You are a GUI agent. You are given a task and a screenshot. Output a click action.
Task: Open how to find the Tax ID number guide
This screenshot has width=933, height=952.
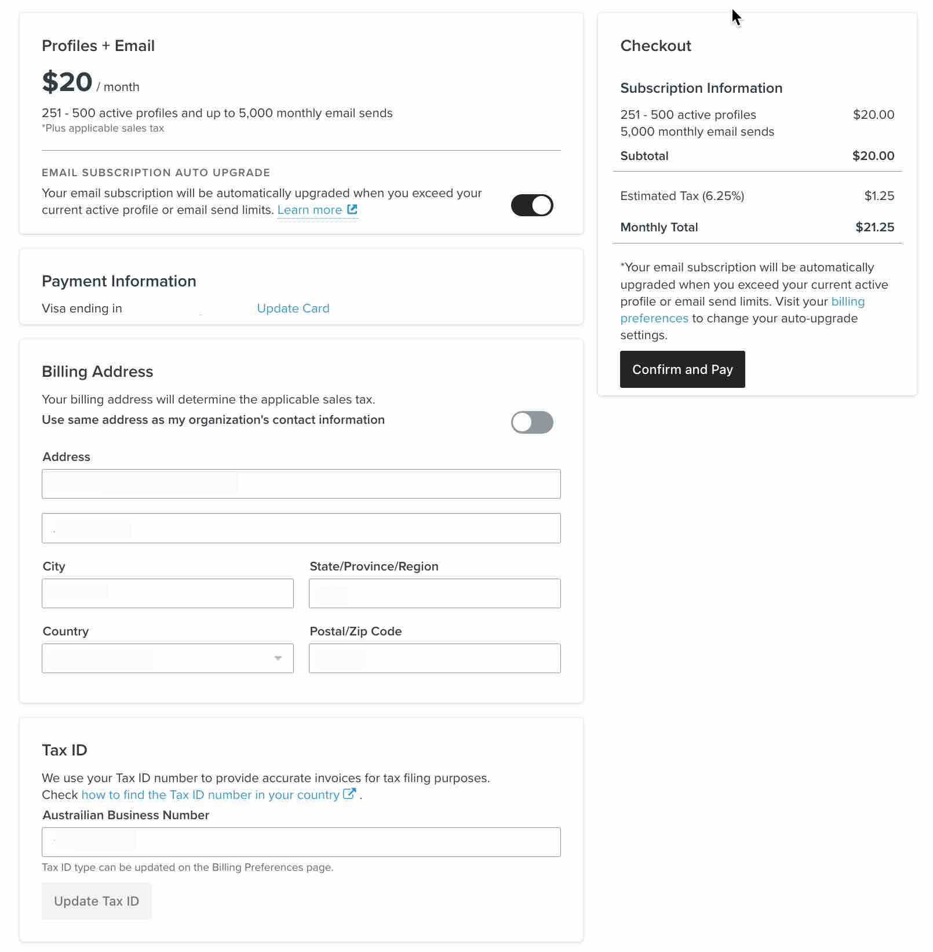(211, 794)
